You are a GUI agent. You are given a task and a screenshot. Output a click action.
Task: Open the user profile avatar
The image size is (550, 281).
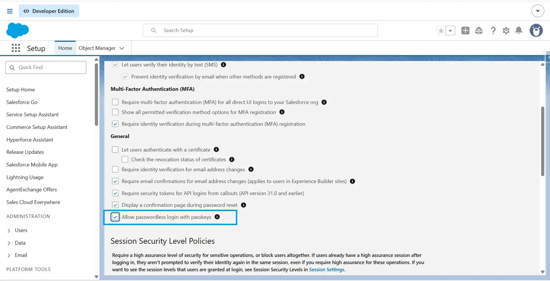point(536,30)
